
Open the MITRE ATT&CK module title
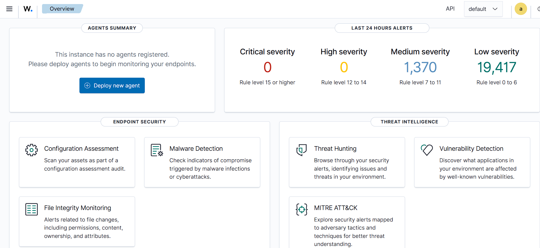[x=336, y=208]
